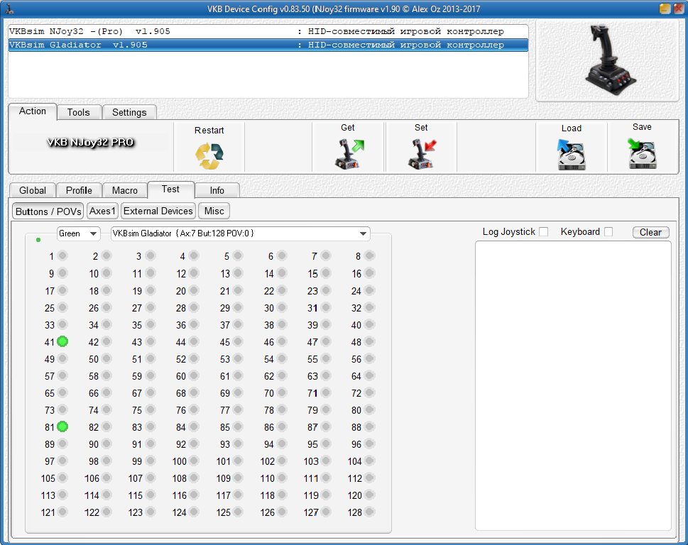Open the VKBsim Gladiator device dropdown
Screen dimensions: 688x545
241,233
